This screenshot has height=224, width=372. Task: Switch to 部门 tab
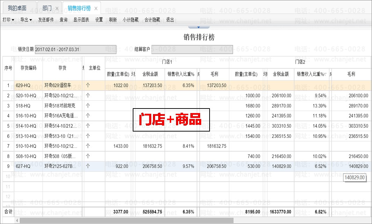(47, 8)
